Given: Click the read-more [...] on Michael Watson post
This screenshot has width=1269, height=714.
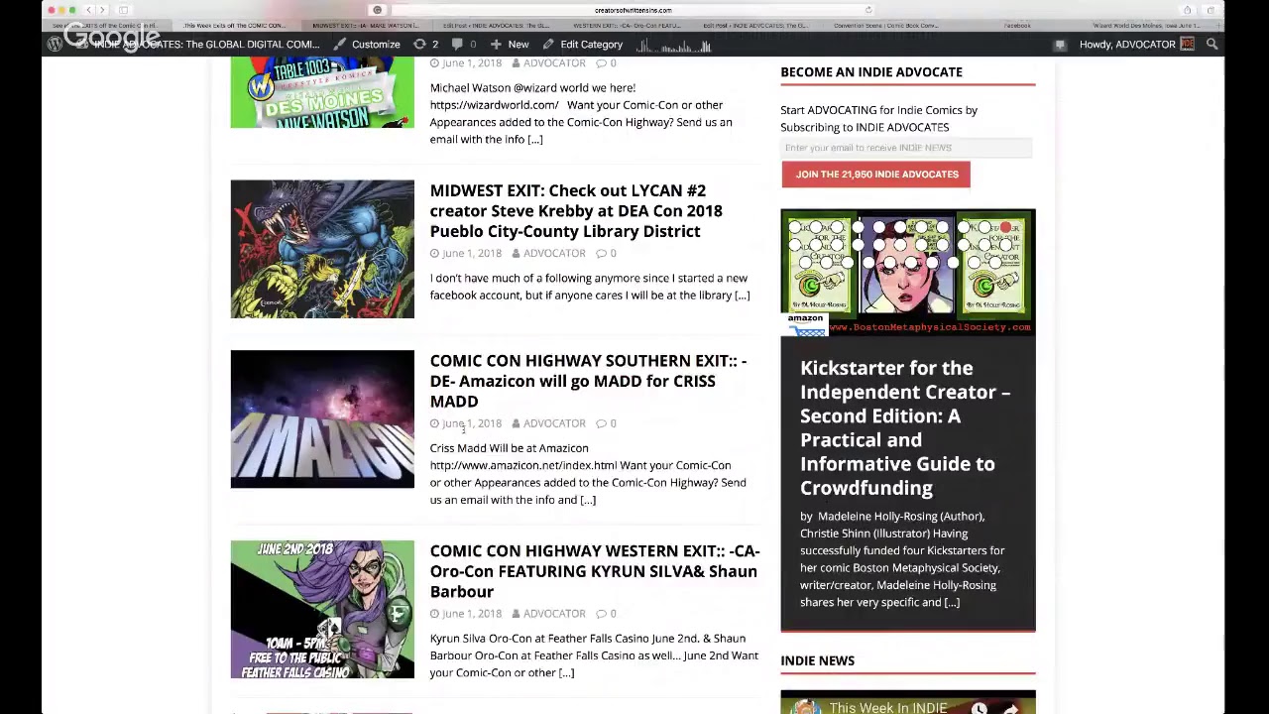Looking at the screenshot, I should click(x=535, y=140).
